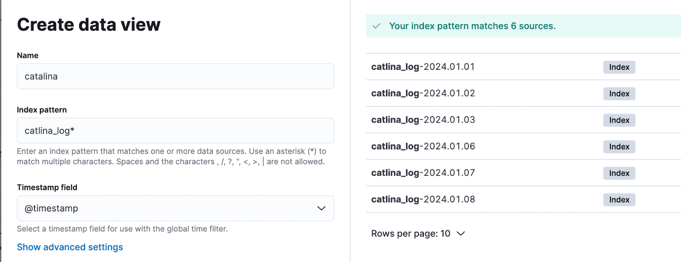Select the catlina_log-2024.01.08 source row
The width and height of the screenshot is (681, 262).
pos(423,199)
